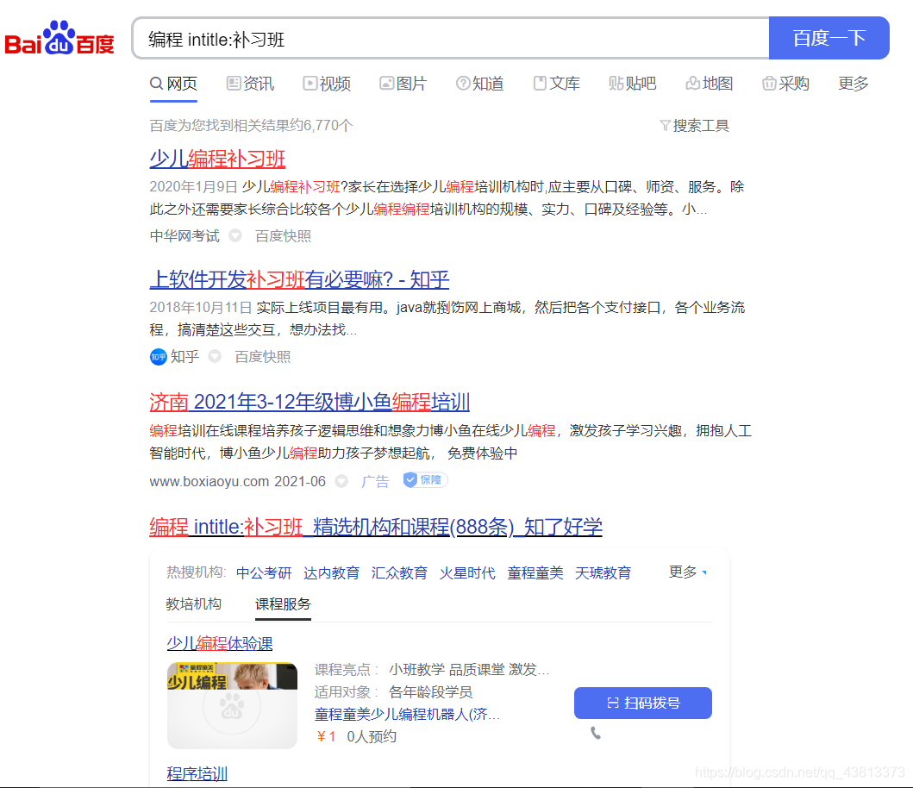The height and width of the screenshot is (788, 913).
Task: Click the 贴吧 icon
Action: coord(616,84)
